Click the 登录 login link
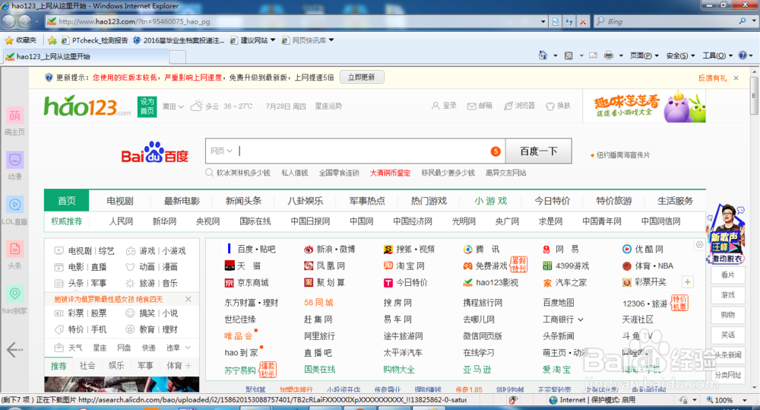 point(444,106)
